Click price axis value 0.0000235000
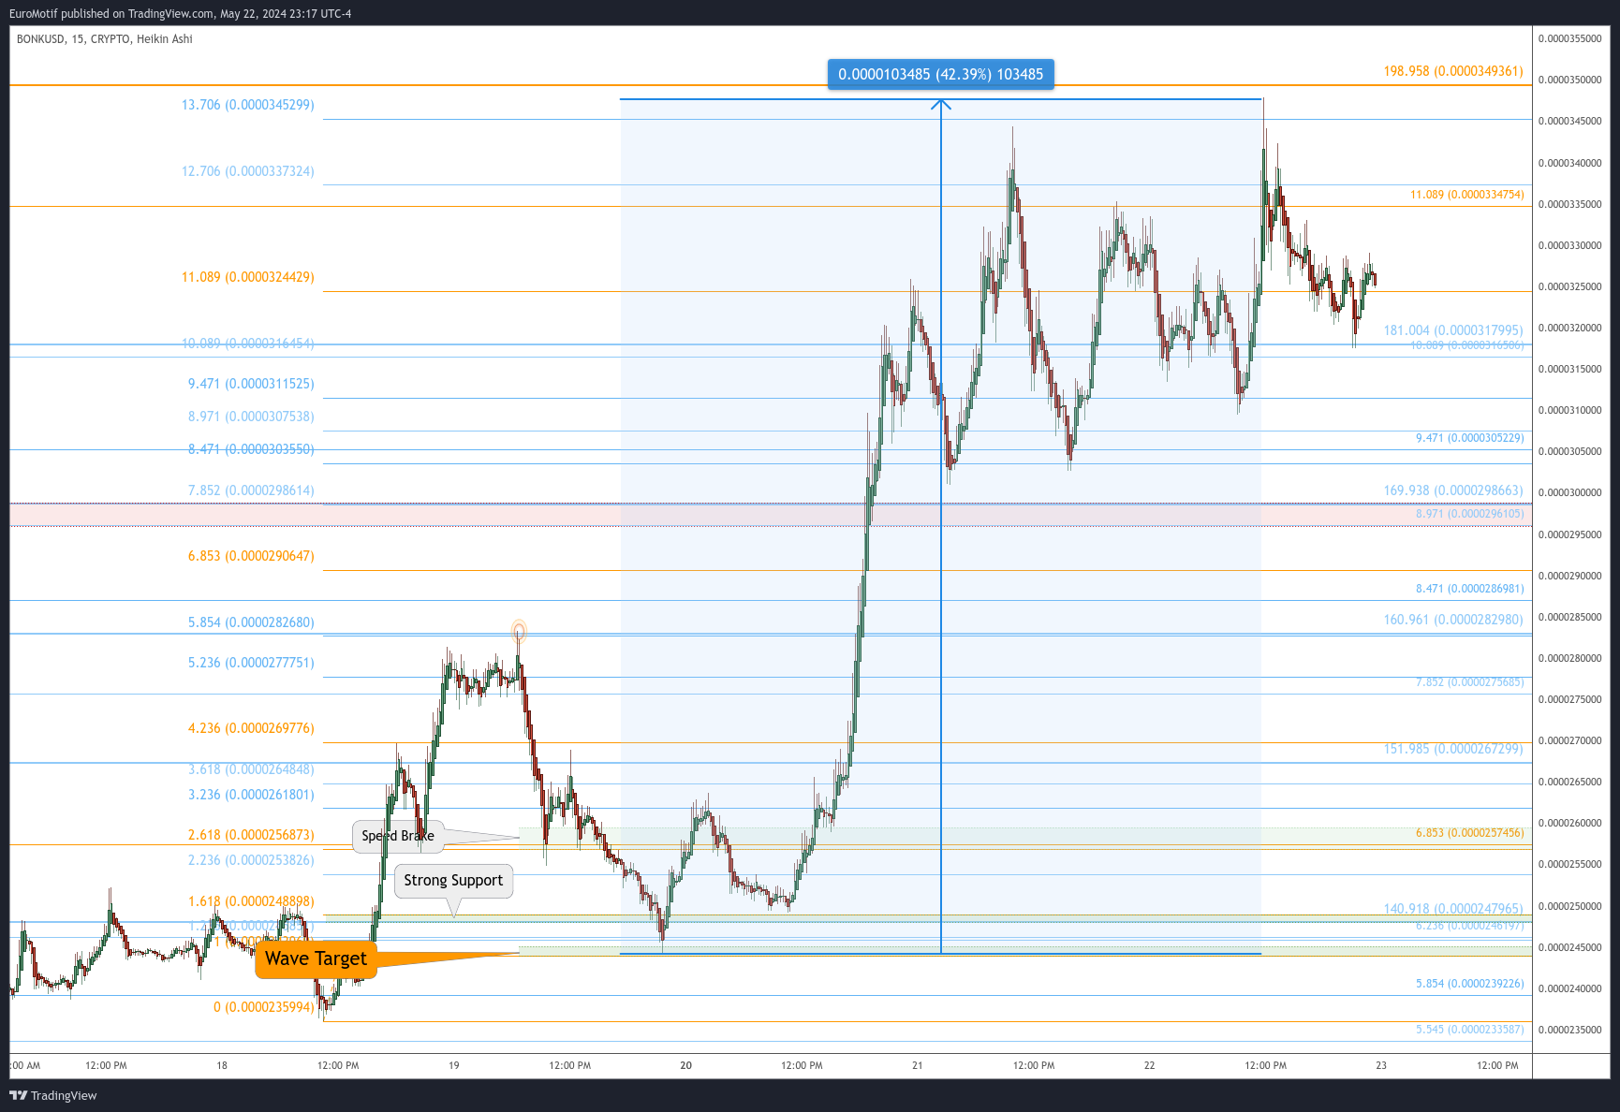Screen dimensions: 1620x1112 (1570, 1030)
